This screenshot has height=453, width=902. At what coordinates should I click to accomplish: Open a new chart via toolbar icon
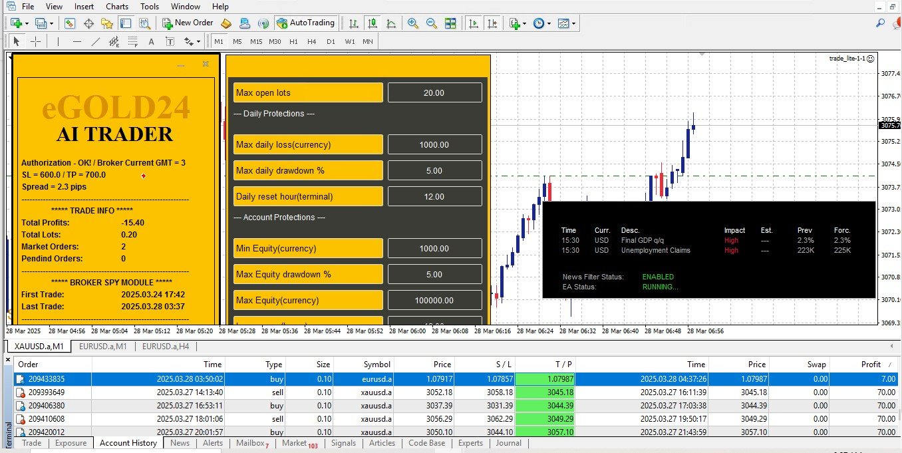(16, 23)
